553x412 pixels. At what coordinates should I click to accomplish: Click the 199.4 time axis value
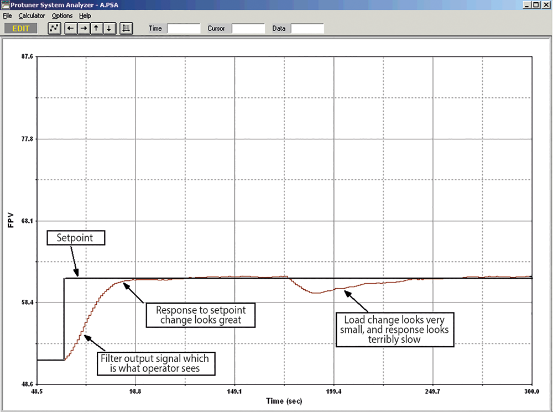coord(334,392)
